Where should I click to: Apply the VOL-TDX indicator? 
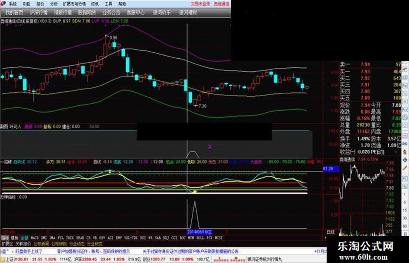click(x=131, y=238)
